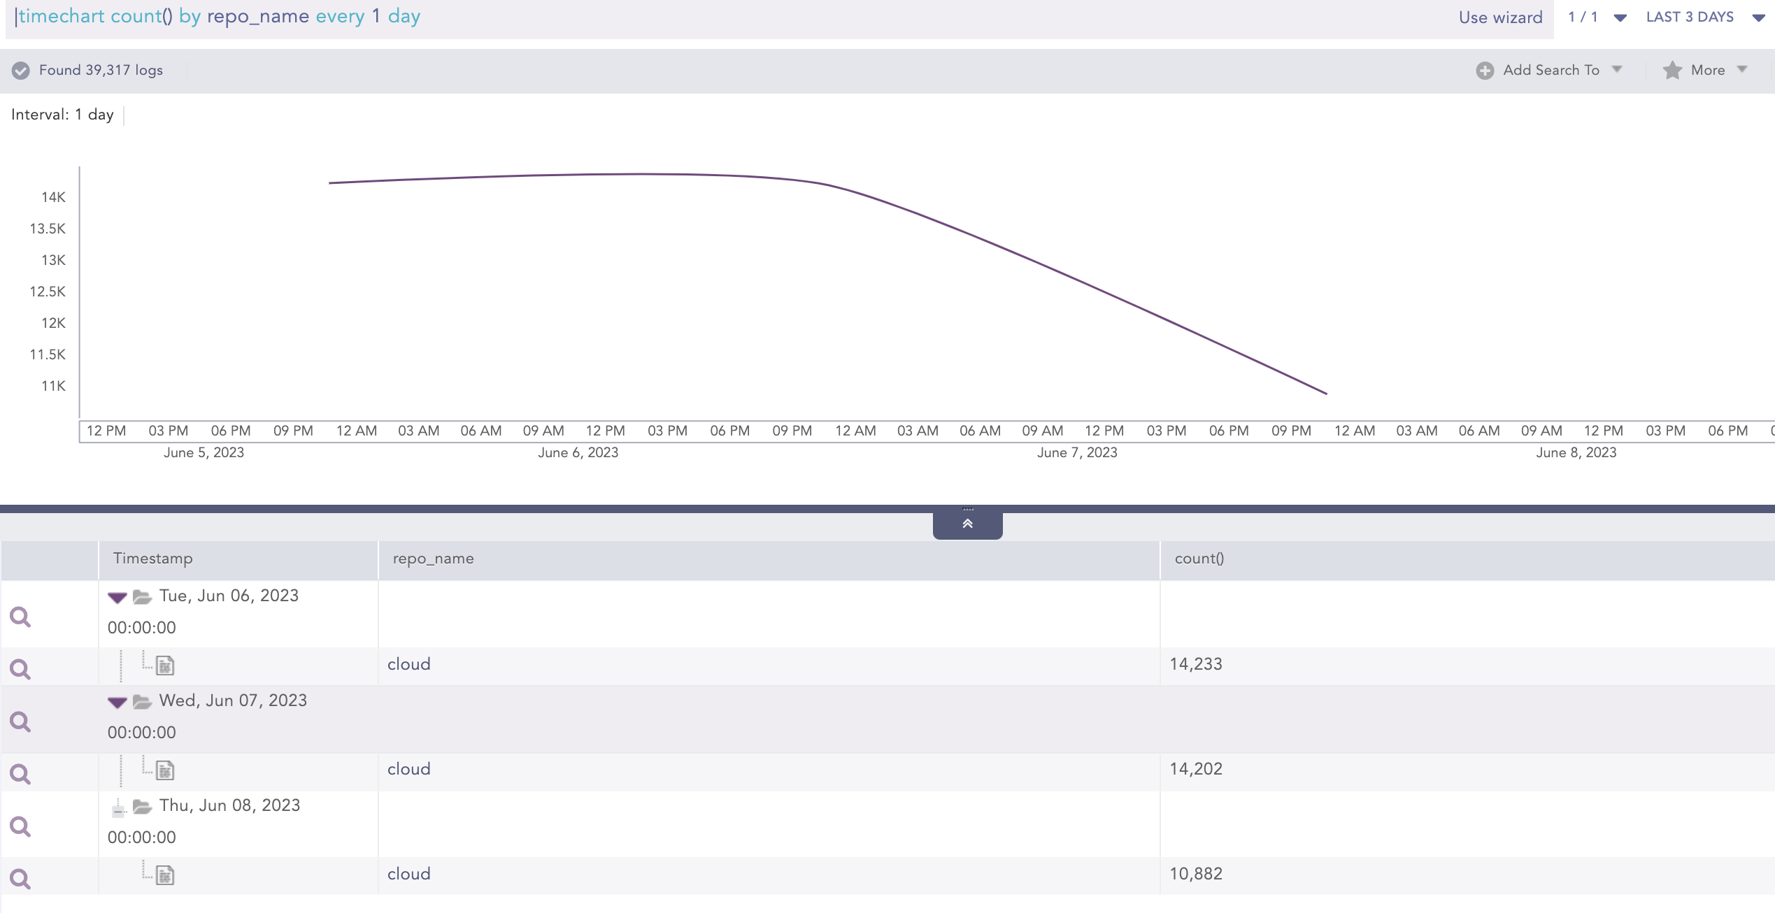
Task: Sort by the count() column header
Action: (x=1199, y=559)
